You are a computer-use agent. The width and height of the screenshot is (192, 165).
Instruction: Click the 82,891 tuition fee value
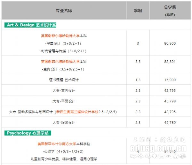coord(169,62)
